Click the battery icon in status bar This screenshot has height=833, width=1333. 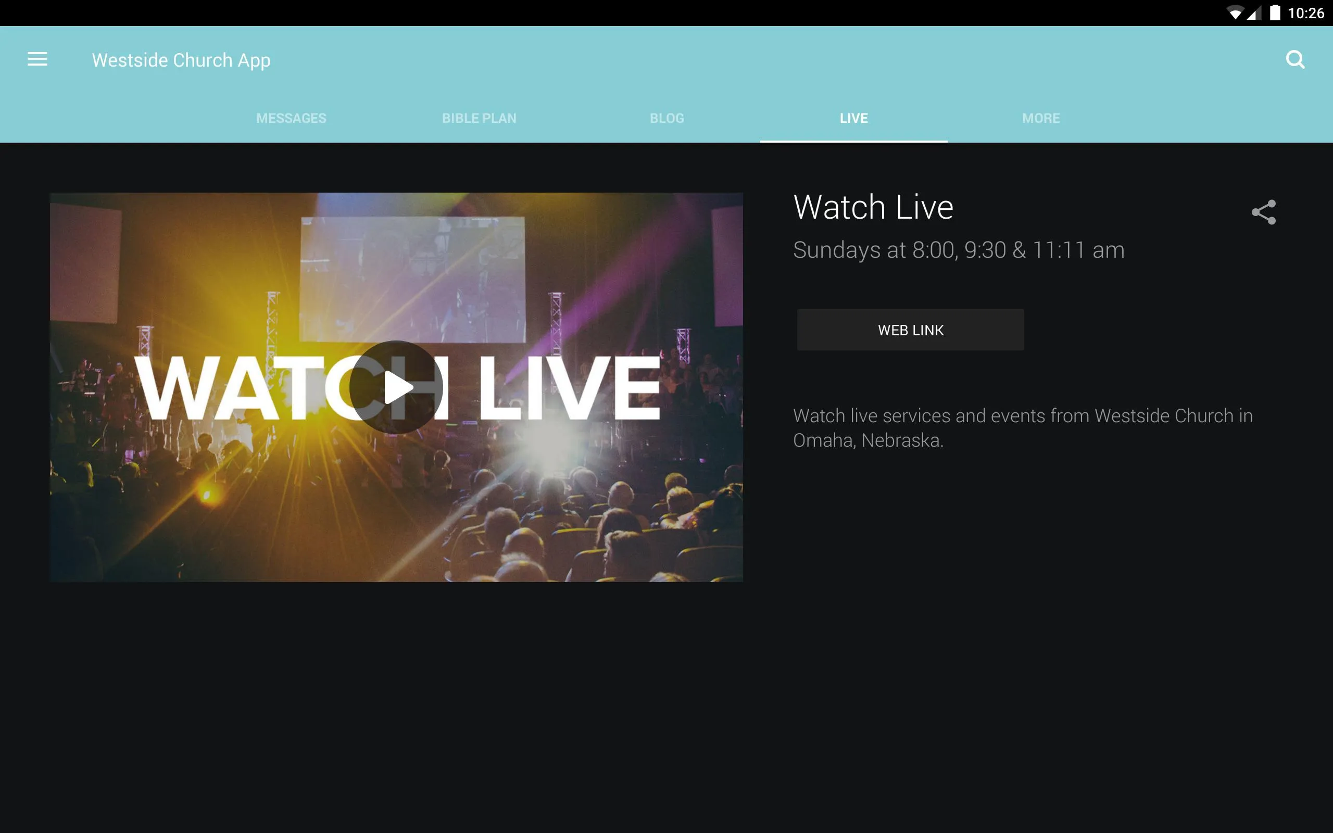pos(1271,12)
